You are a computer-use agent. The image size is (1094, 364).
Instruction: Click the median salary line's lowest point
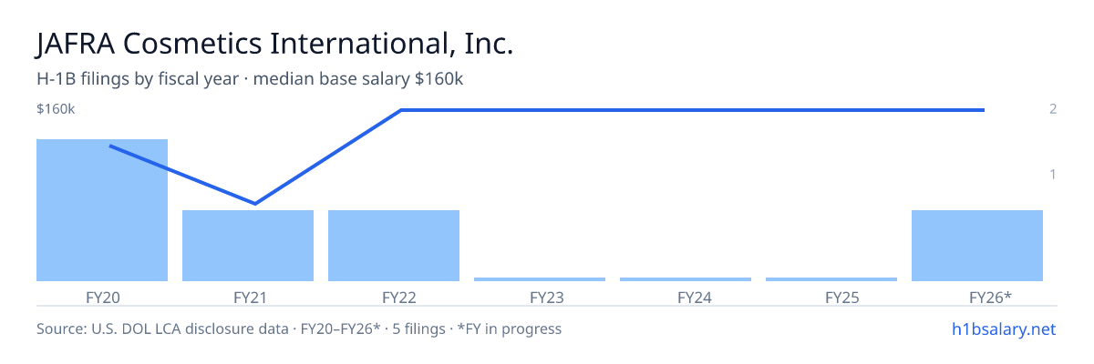pos(255,203)
